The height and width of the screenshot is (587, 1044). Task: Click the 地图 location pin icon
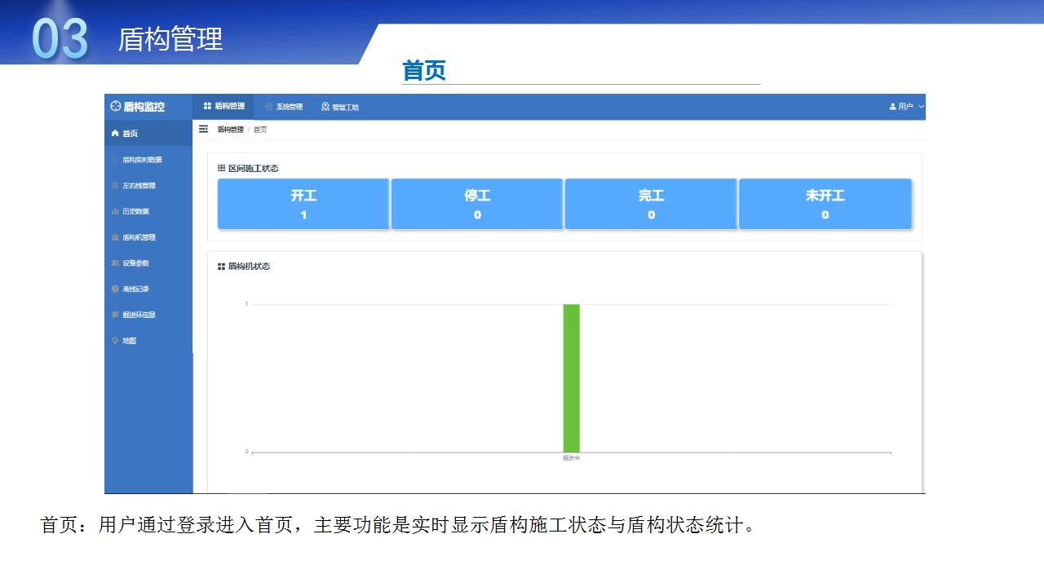115,341
